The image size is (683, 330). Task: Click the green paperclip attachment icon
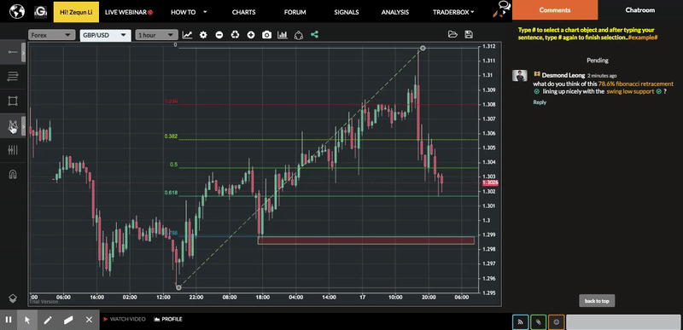point(539,322)
